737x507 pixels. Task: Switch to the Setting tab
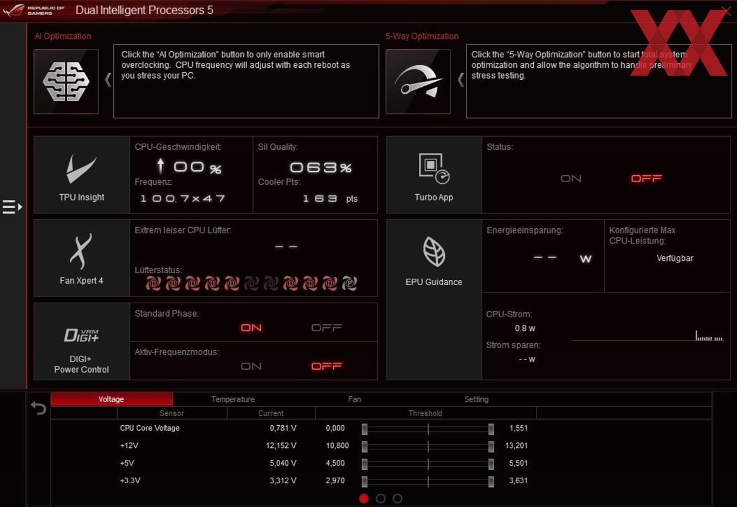(476, 399)
